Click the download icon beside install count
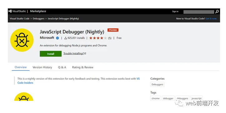The image size is (226, 113). [66, 38]
